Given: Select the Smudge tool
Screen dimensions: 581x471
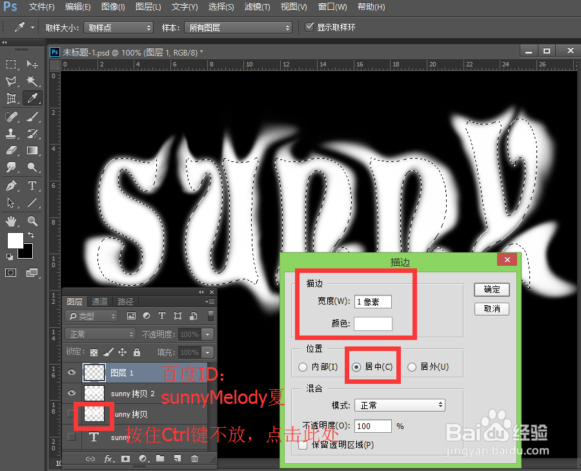Looking at the screenshot, I should click(11, 167).
